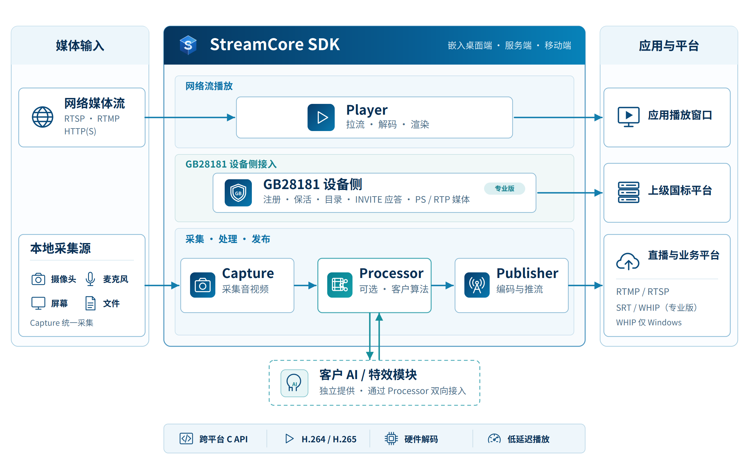Click the Capture camera icon
749x468 pixels.
pos(203,285)
